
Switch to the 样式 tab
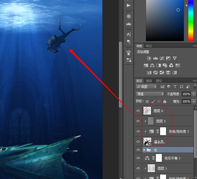click(x=149, y=46)
